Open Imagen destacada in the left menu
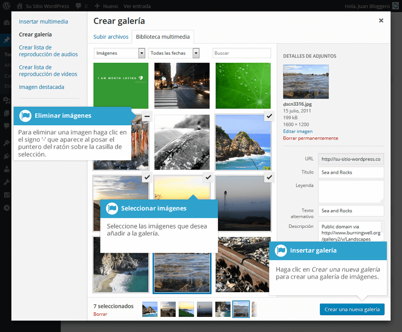The image size is (402, 332). [42, 87]
